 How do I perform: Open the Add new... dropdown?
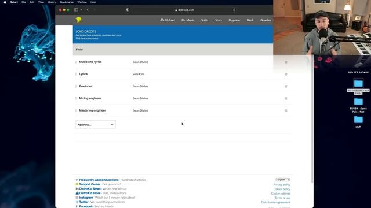tap(96, 125)
